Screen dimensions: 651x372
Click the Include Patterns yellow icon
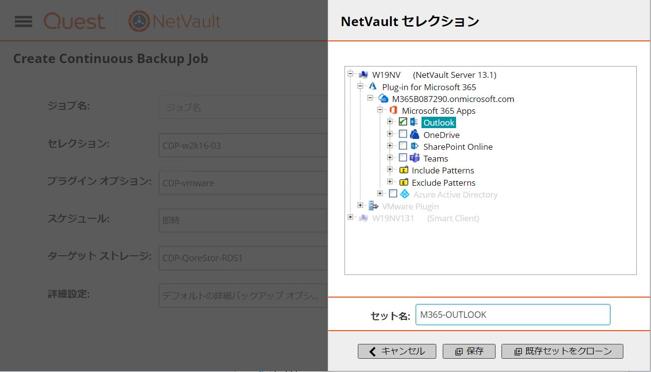[404, 170]
